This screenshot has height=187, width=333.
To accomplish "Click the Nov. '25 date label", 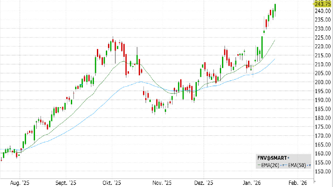I will 162,183.
